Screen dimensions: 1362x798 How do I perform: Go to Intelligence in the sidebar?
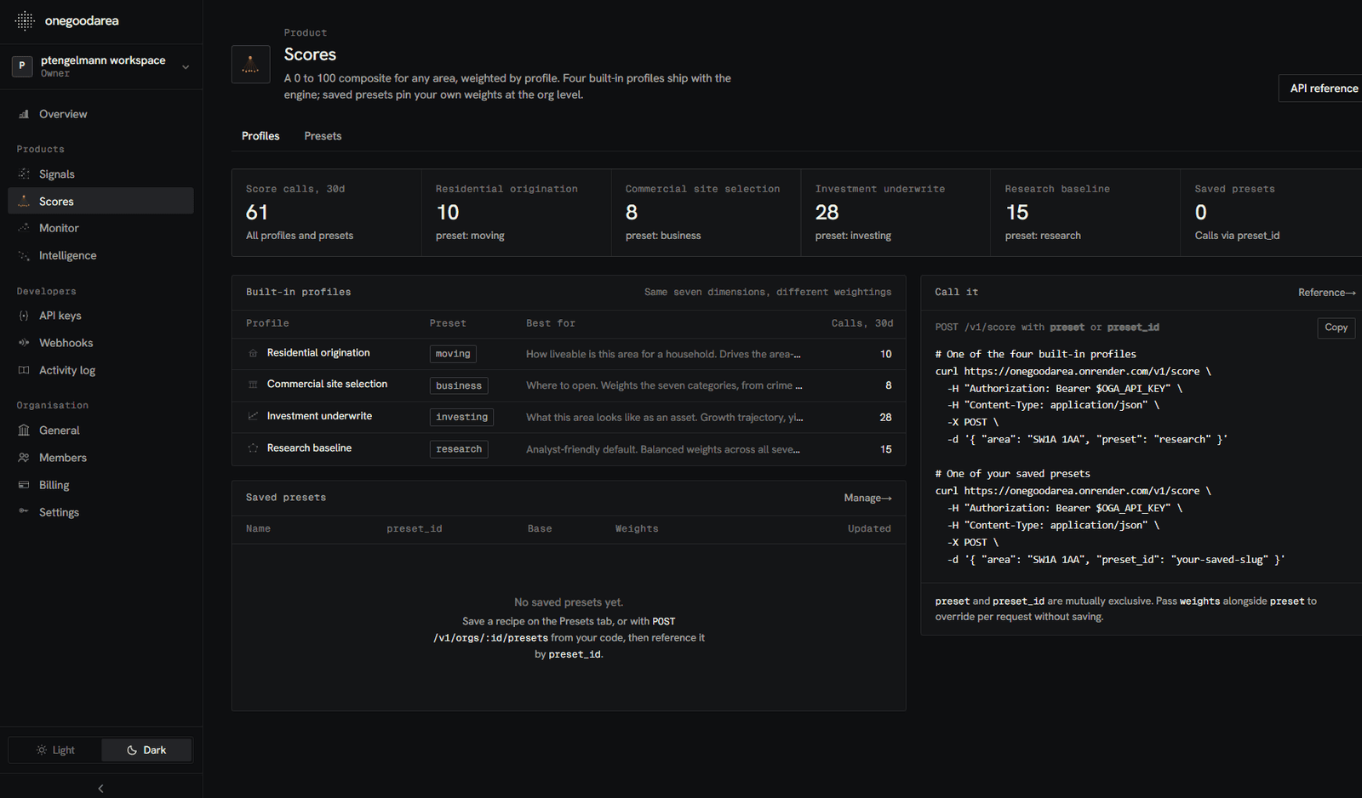click(100, 255)
